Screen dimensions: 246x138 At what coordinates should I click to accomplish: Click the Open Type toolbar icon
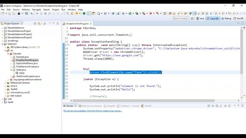[x=170, y=13]
